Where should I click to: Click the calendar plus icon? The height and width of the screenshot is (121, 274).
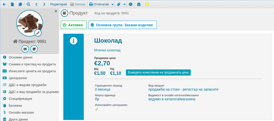[x=139, y=4]
